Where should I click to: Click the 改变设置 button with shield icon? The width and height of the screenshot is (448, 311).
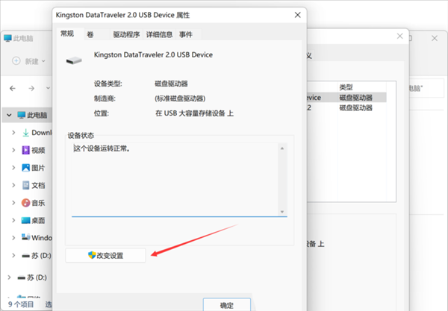(105, 255)
